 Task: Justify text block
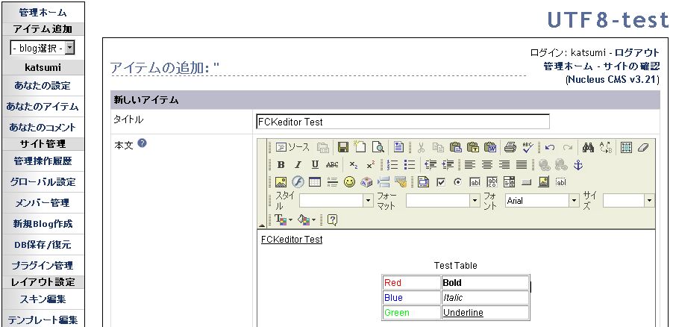[521, 165]
